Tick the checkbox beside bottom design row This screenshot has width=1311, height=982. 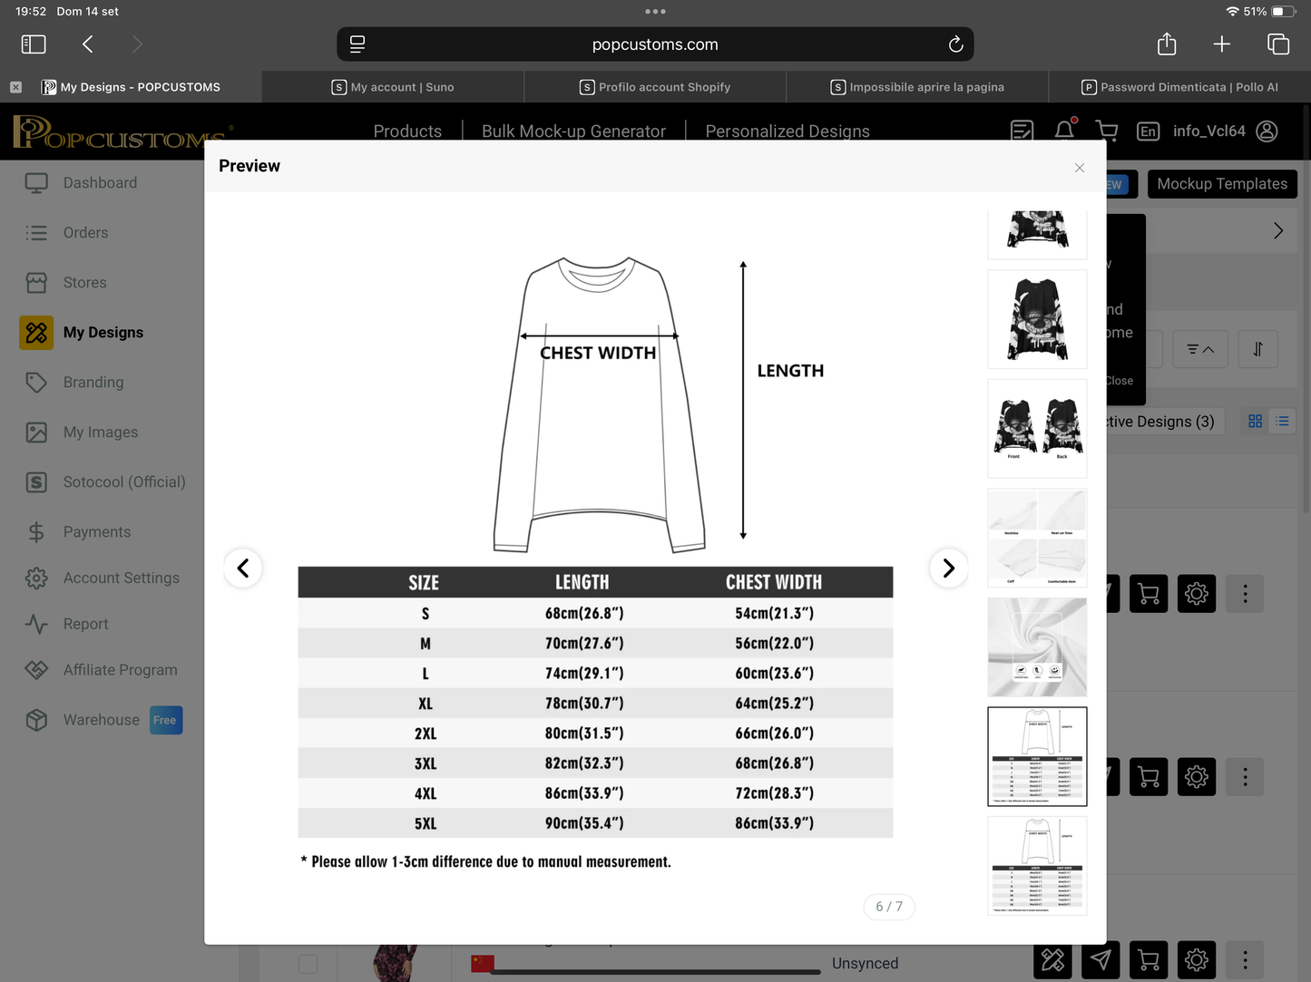click(x=308, y=963)
